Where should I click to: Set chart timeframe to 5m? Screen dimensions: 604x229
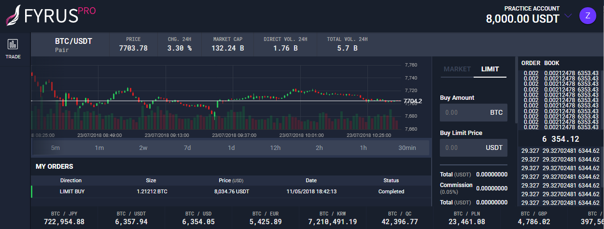click(56, 148)
